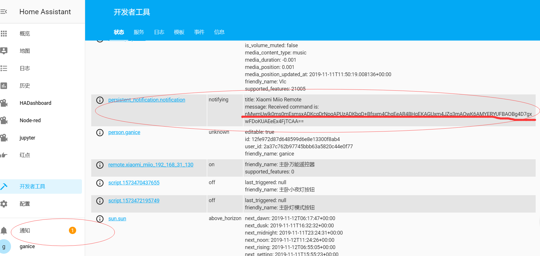Show info for sun.sun entity

tap(100, 219)
